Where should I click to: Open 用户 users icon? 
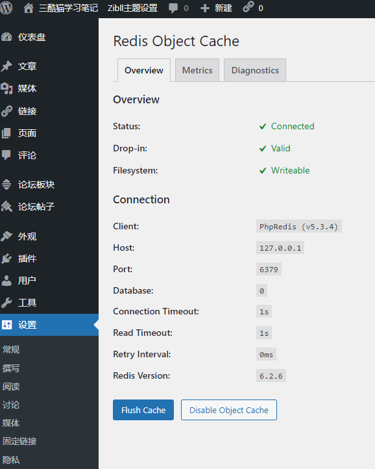click(x=6, y=281)
